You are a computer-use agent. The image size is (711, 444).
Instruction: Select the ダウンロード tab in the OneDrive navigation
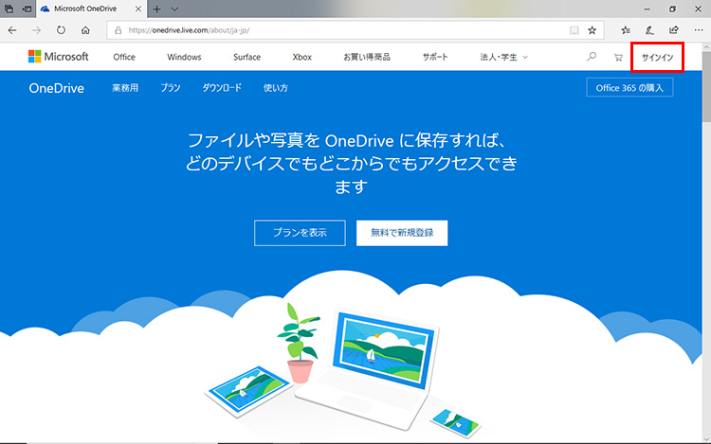tap(222, 88)
